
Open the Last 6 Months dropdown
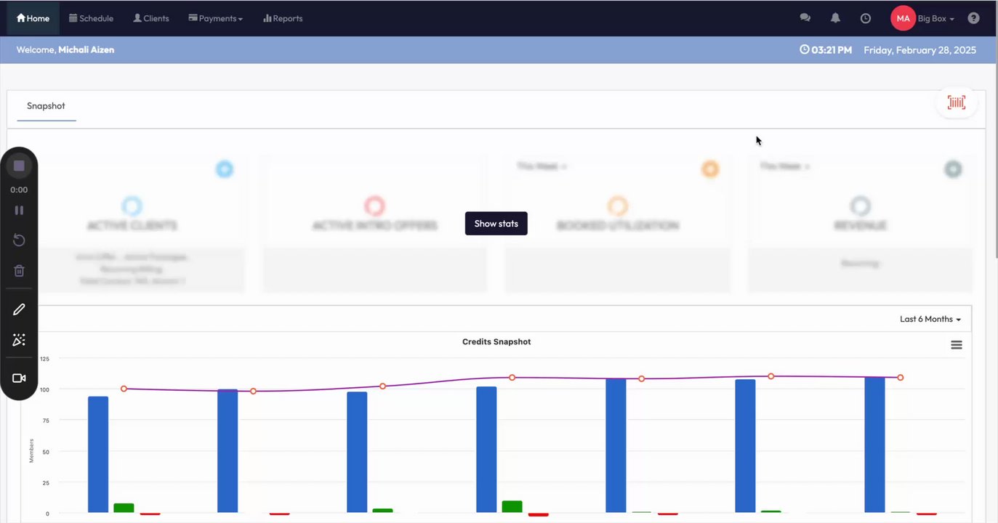coord(930,319)
